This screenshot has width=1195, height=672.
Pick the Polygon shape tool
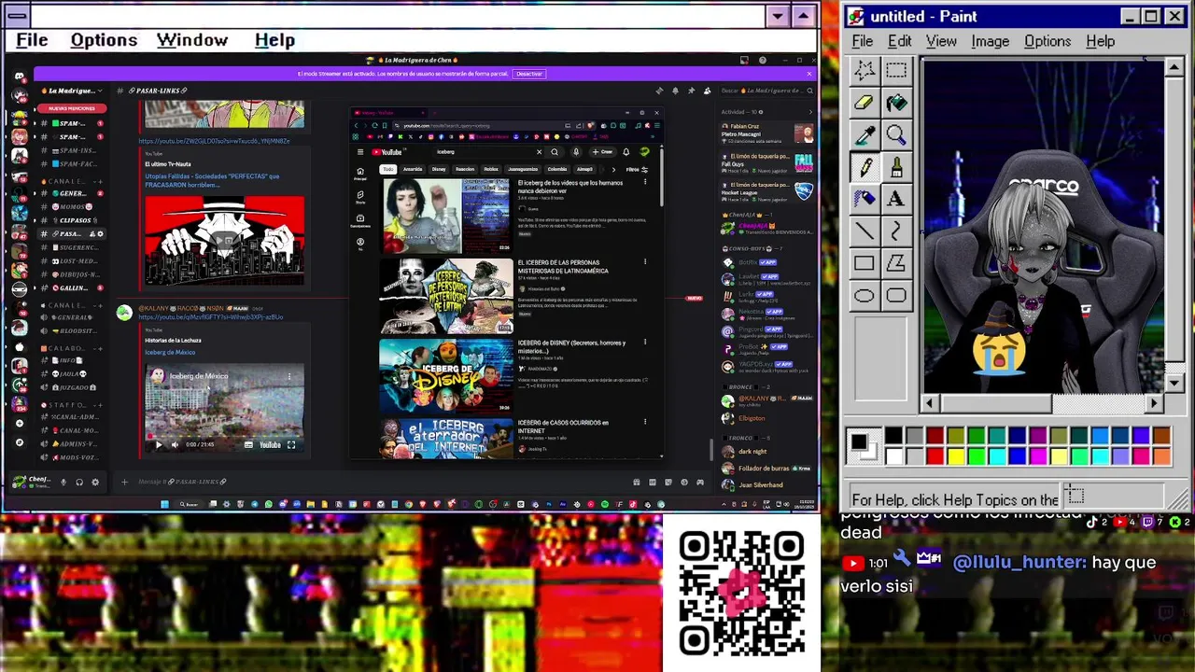896,264
